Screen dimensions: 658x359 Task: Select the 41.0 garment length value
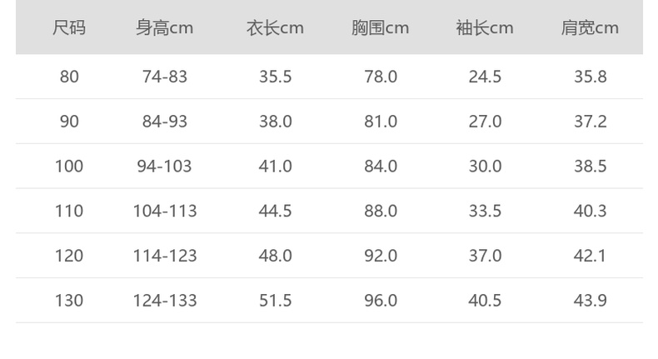click(x=275, y=167)
